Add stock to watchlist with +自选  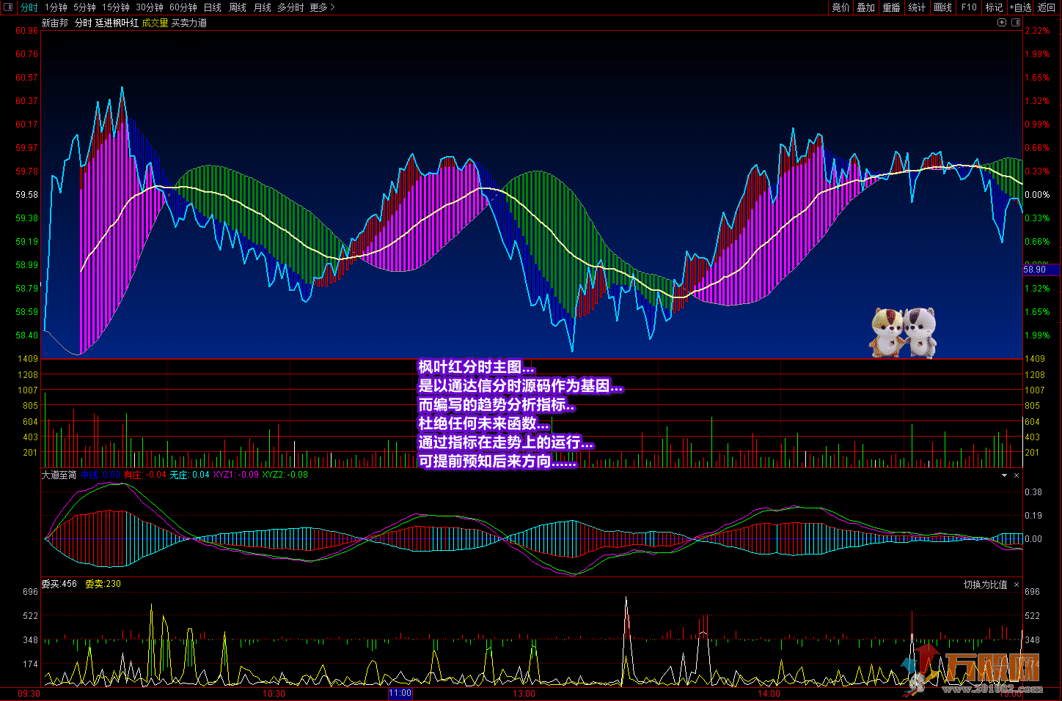coord(1020,7)
